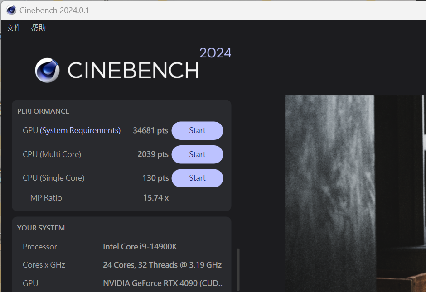Start the GPU benchmark
426x292 pixels.
click(197, 130)
